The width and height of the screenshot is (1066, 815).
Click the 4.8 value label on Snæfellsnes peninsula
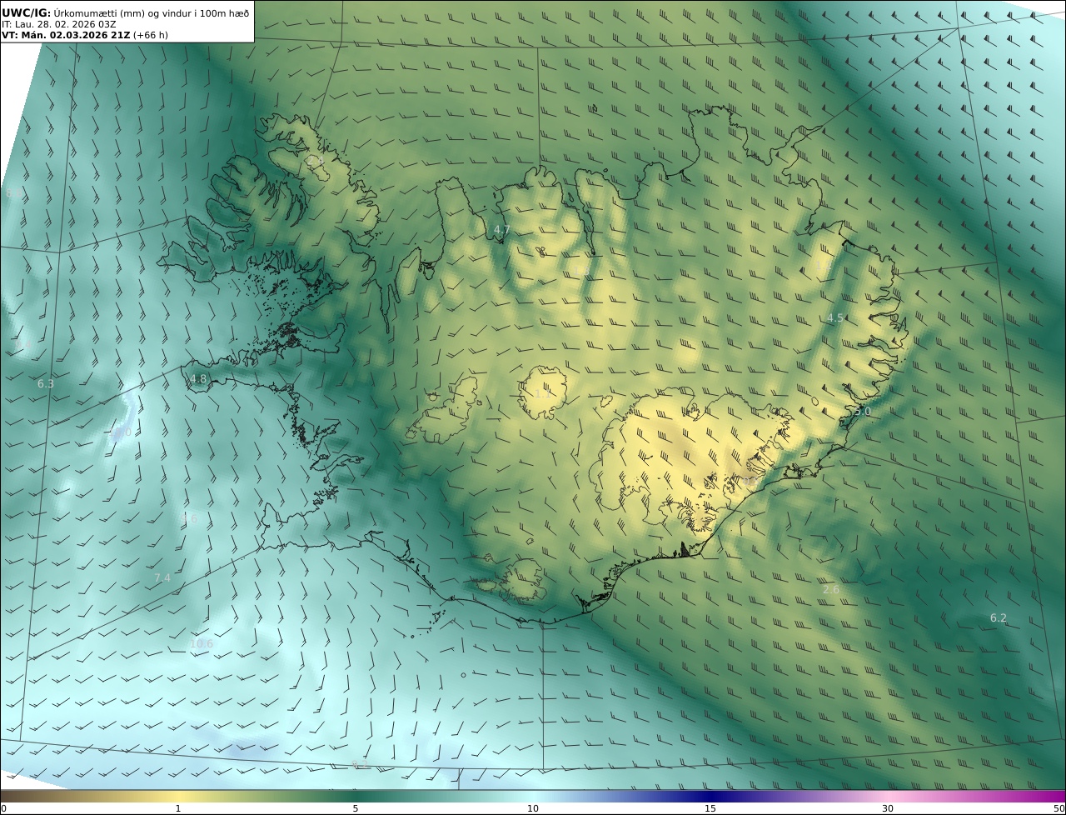point(198,378)
